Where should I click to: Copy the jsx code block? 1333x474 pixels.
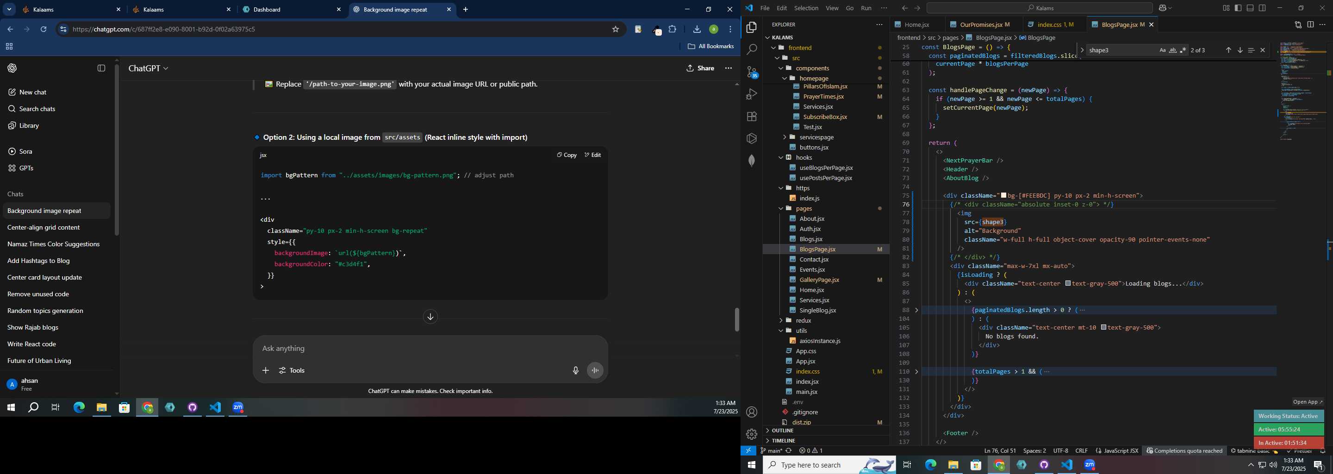[567, 155]
